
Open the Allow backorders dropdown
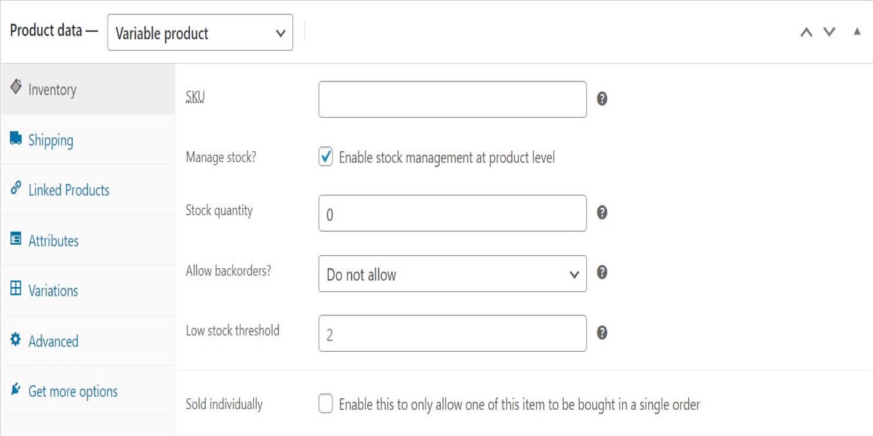coord(452,274)
